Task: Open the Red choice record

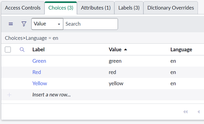Action: pyautogui.click(x=36, y=72)
